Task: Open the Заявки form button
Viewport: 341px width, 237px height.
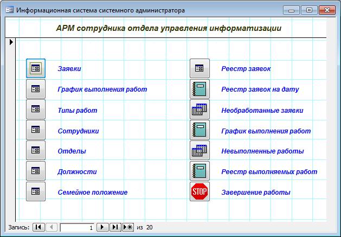Action: click(x=36, y=68)
